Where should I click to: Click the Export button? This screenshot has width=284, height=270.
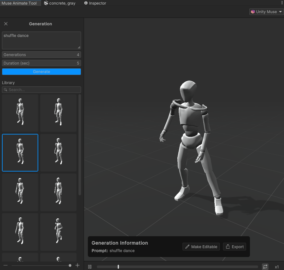pyautogui.click(x=234, y=247)
